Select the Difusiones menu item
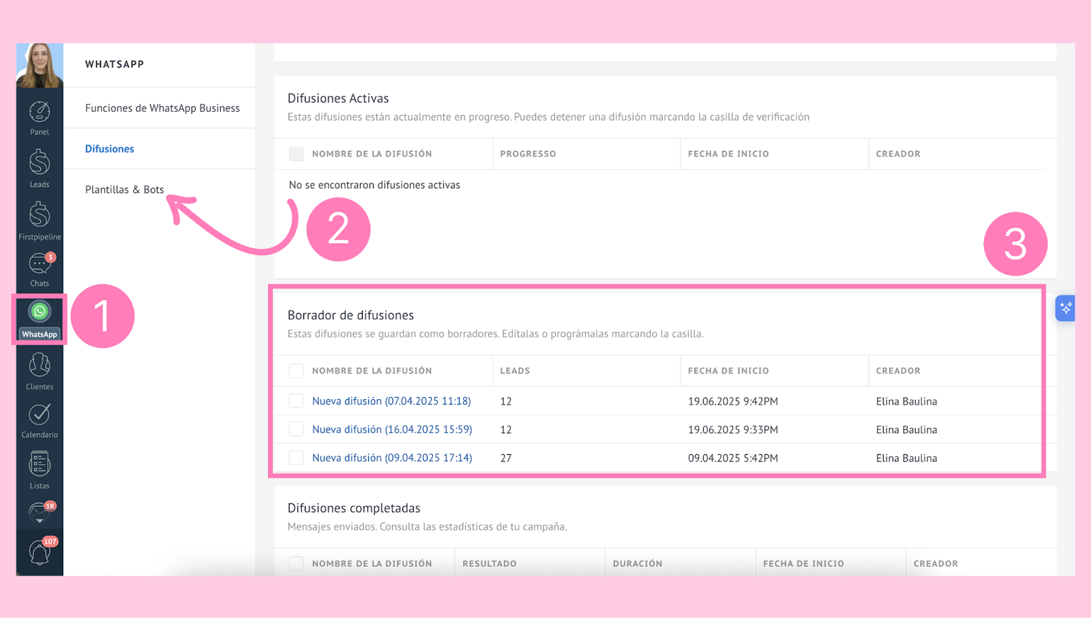This screenshot has height=618, width=1091. pyautogui.click(x=109, y=149)
